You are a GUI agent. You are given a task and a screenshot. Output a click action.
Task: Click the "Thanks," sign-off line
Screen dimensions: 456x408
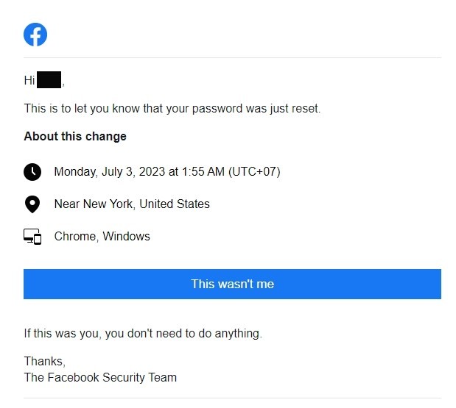44,361
